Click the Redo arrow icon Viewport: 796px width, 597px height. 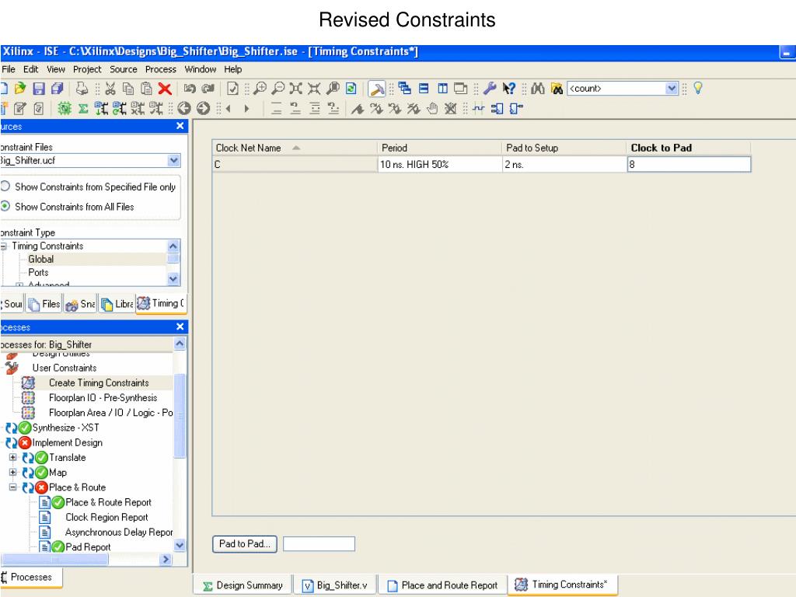click(208, 89)
